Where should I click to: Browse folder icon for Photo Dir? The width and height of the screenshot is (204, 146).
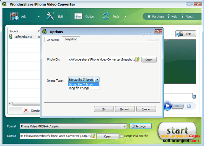click(137, 60)
